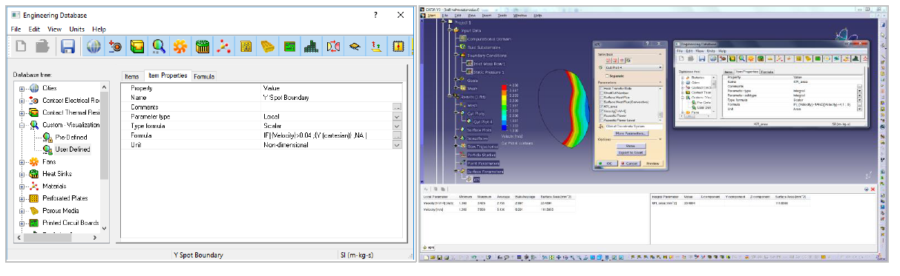
Task: Collapse the Custom - Visualization tree node
Action: [x=22, y=125]
